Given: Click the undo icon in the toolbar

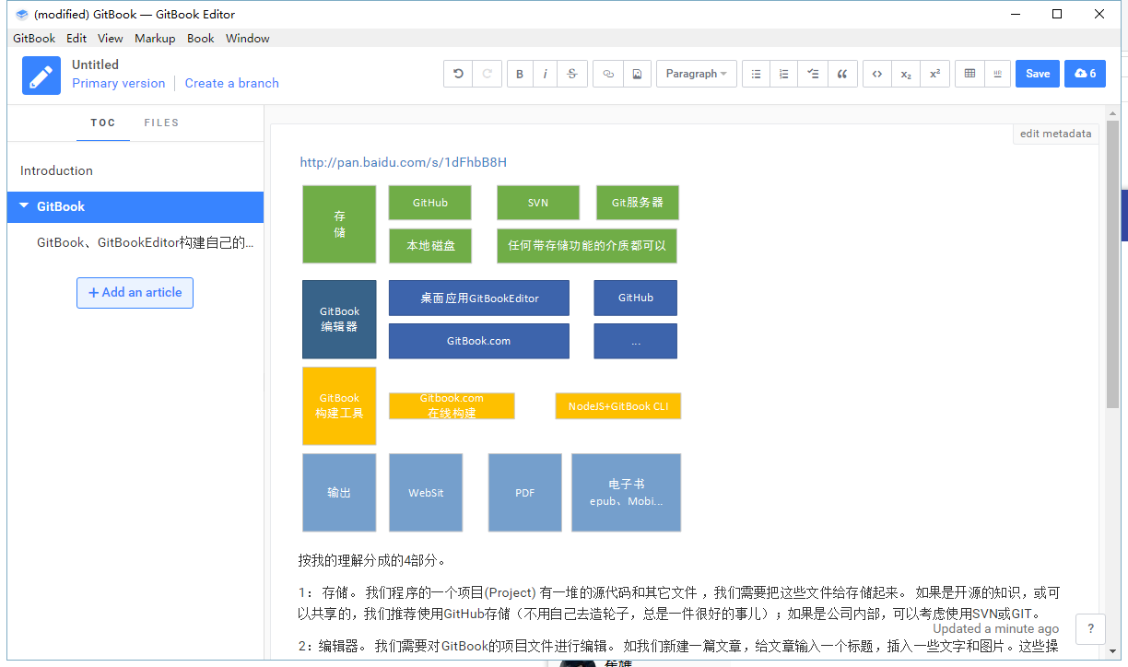Looking at the screenshot, I should tap(458, 74).
